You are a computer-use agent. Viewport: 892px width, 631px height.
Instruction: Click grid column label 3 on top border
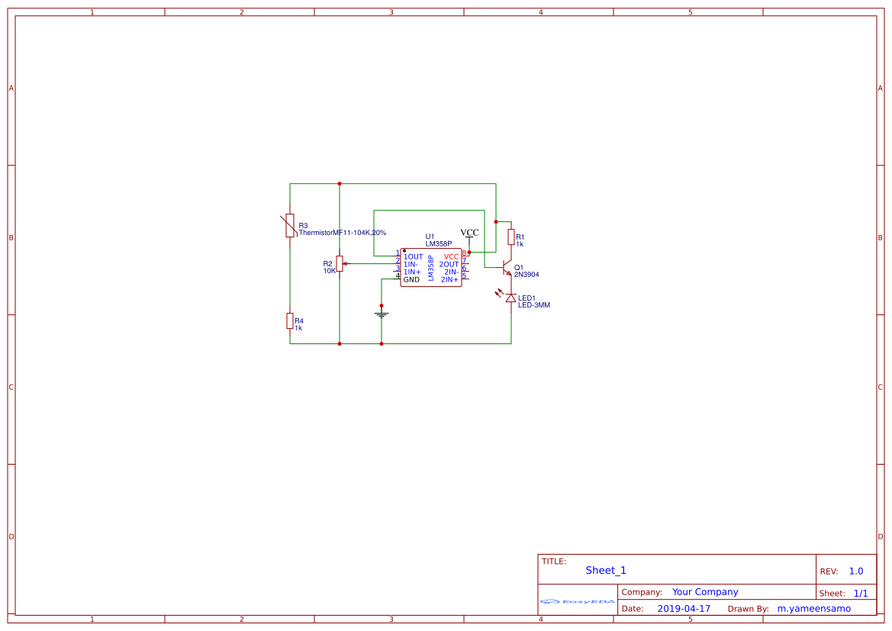[390, 11]
